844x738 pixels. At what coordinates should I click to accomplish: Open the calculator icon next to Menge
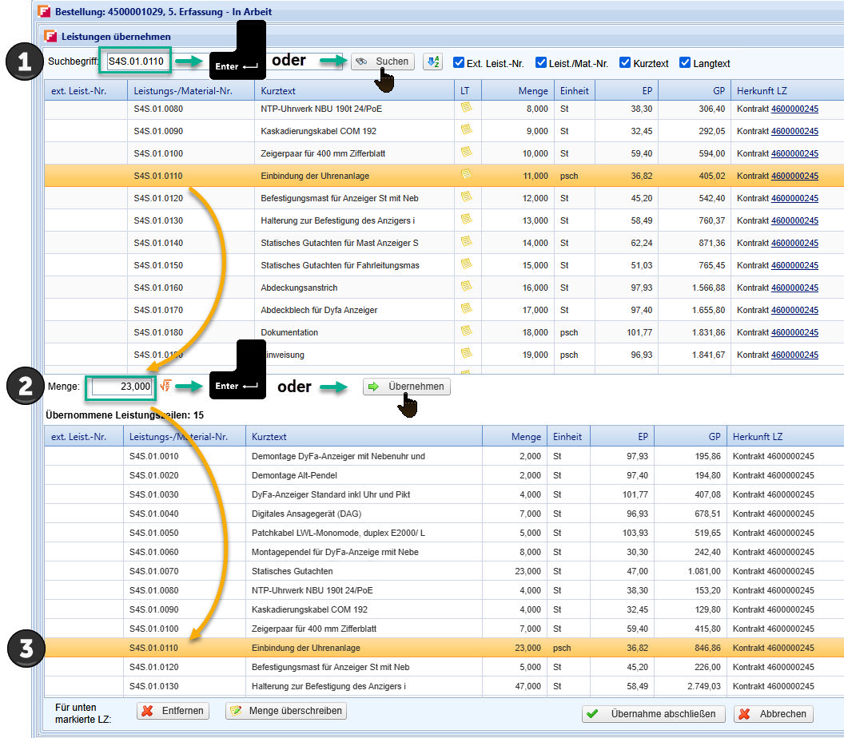pos(165,387)
